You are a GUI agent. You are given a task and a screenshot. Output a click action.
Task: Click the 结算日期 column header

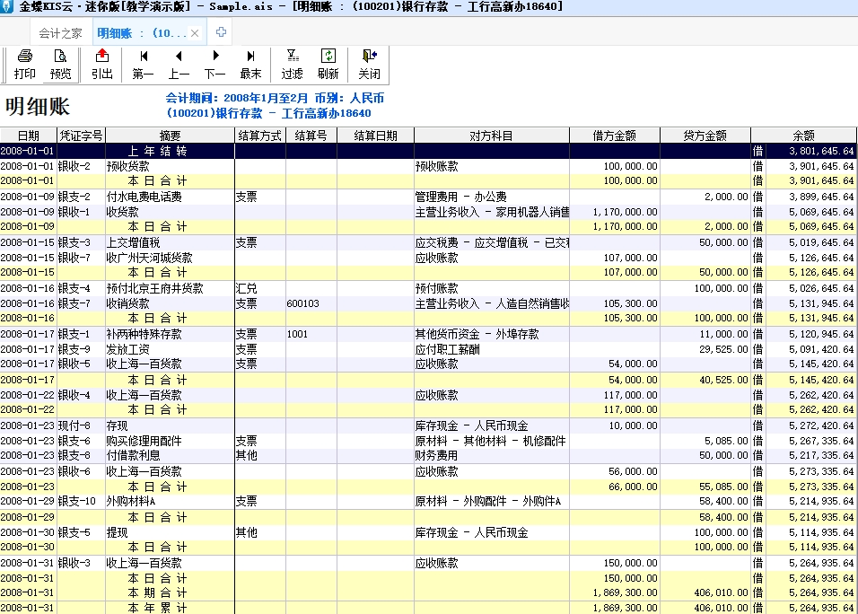pos(375,136)
